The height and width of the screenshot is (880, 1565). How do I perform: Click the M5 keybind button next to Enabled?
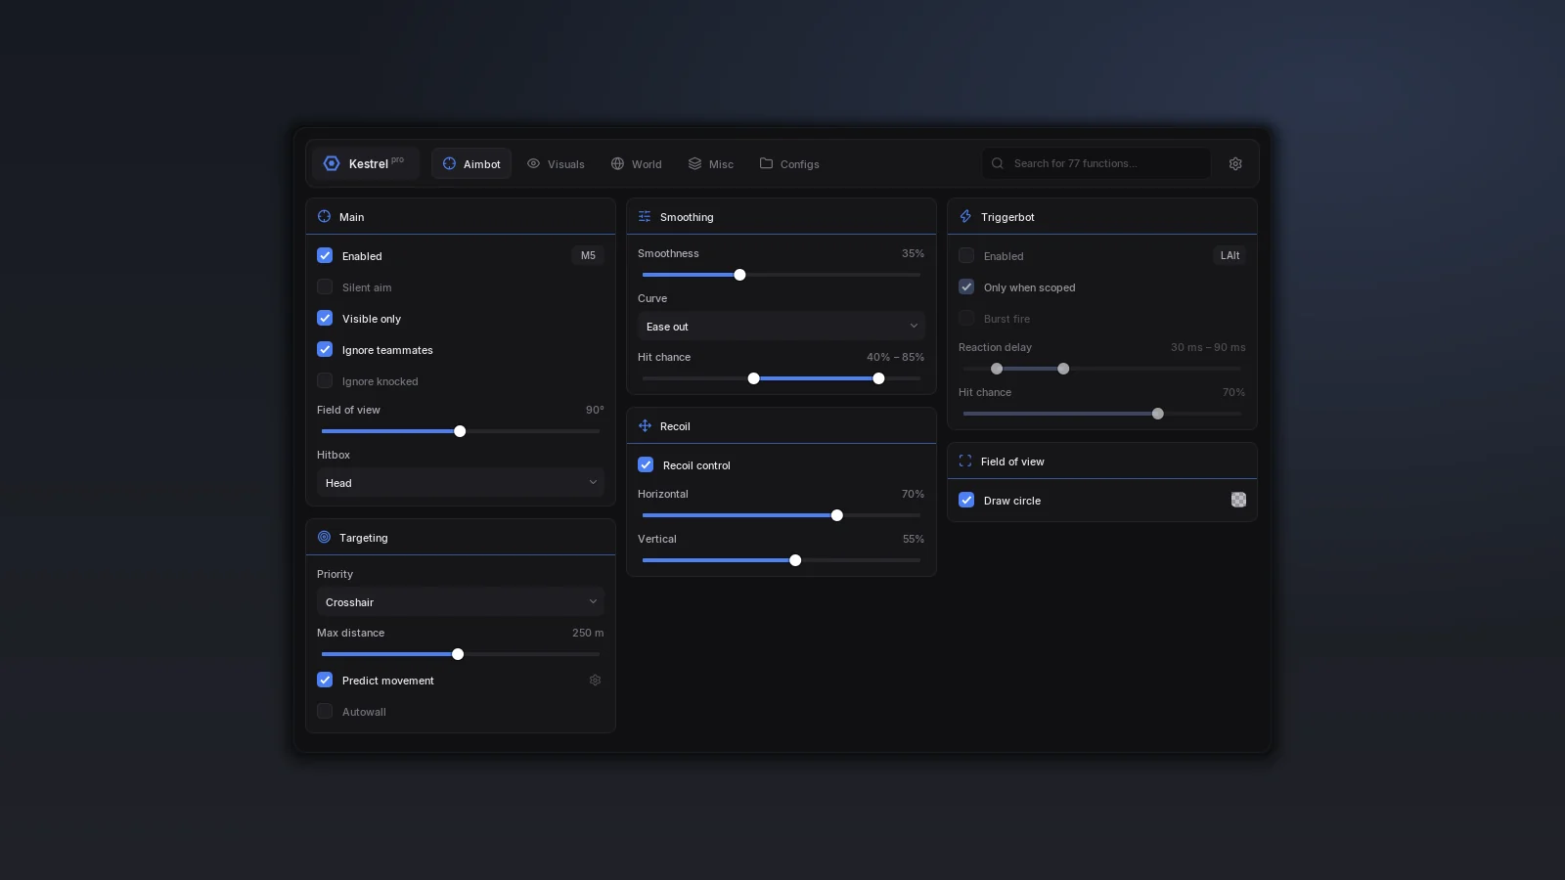pyautogui.click(x=588, y=255)
